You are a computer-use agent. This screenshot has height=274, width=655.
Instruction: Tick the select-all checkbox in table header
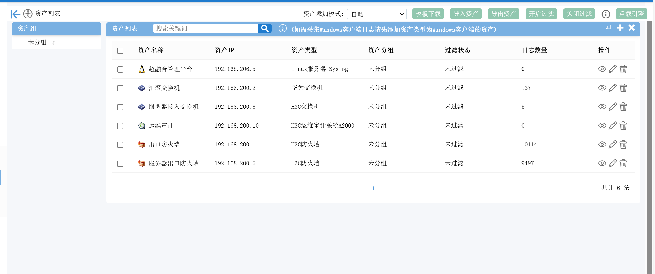120,51
